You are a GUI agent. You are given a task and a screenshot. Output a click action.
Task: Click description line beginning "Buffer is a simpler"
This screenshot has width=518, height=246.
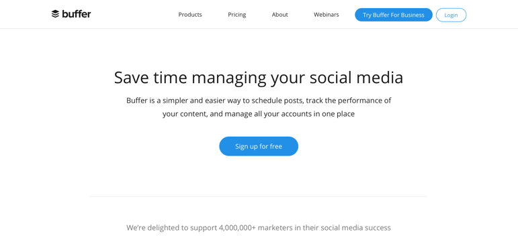(259, 101)
